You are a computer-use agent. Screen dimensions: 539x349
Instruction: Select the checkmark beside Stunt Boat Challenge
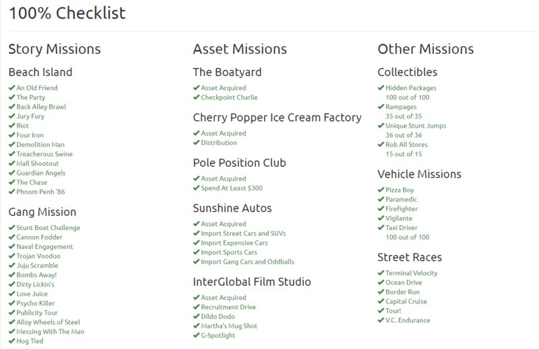12,227
